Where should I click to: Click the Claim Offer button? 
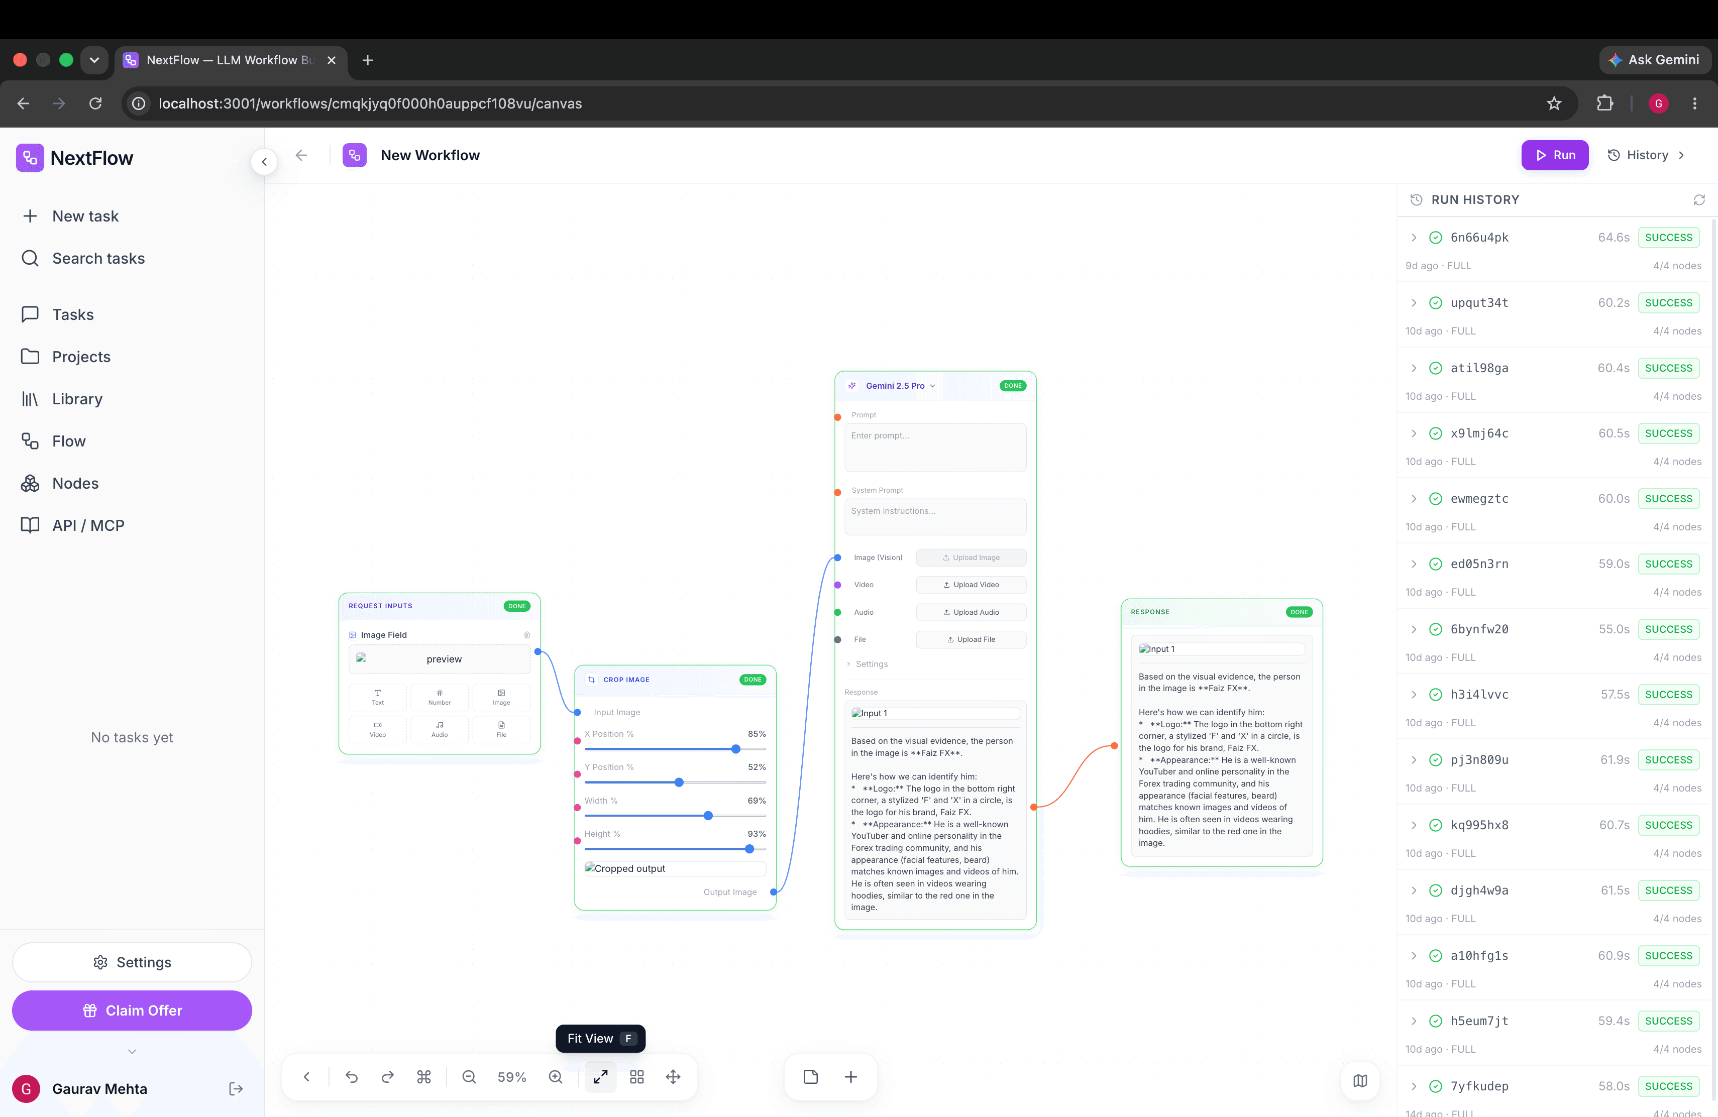[x=132, y=1010]
